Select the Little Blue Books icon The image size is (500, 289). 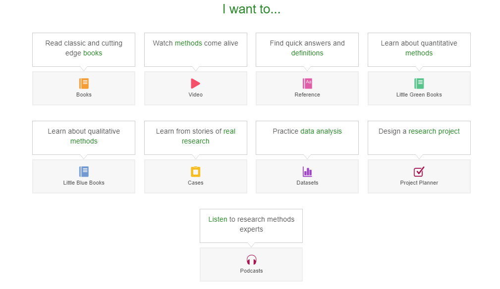[84, 172]
